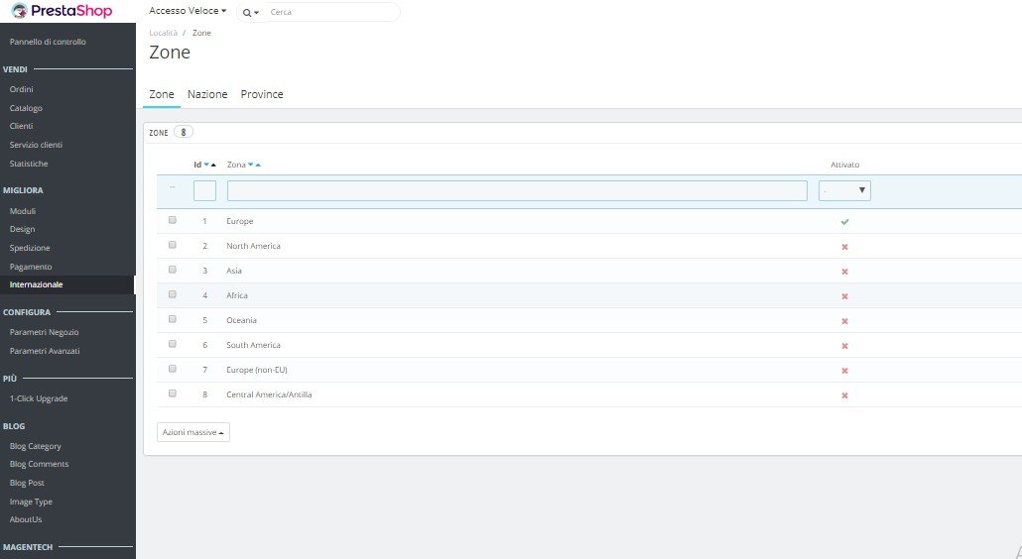Toggle the Oceania status cross

pyautogui.click(x=844, y=321)
